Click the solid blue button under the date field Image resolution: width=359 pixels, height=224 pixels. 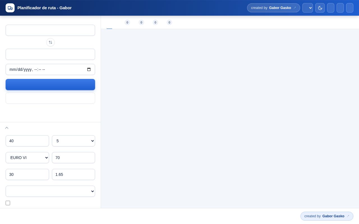coord(50,85)
